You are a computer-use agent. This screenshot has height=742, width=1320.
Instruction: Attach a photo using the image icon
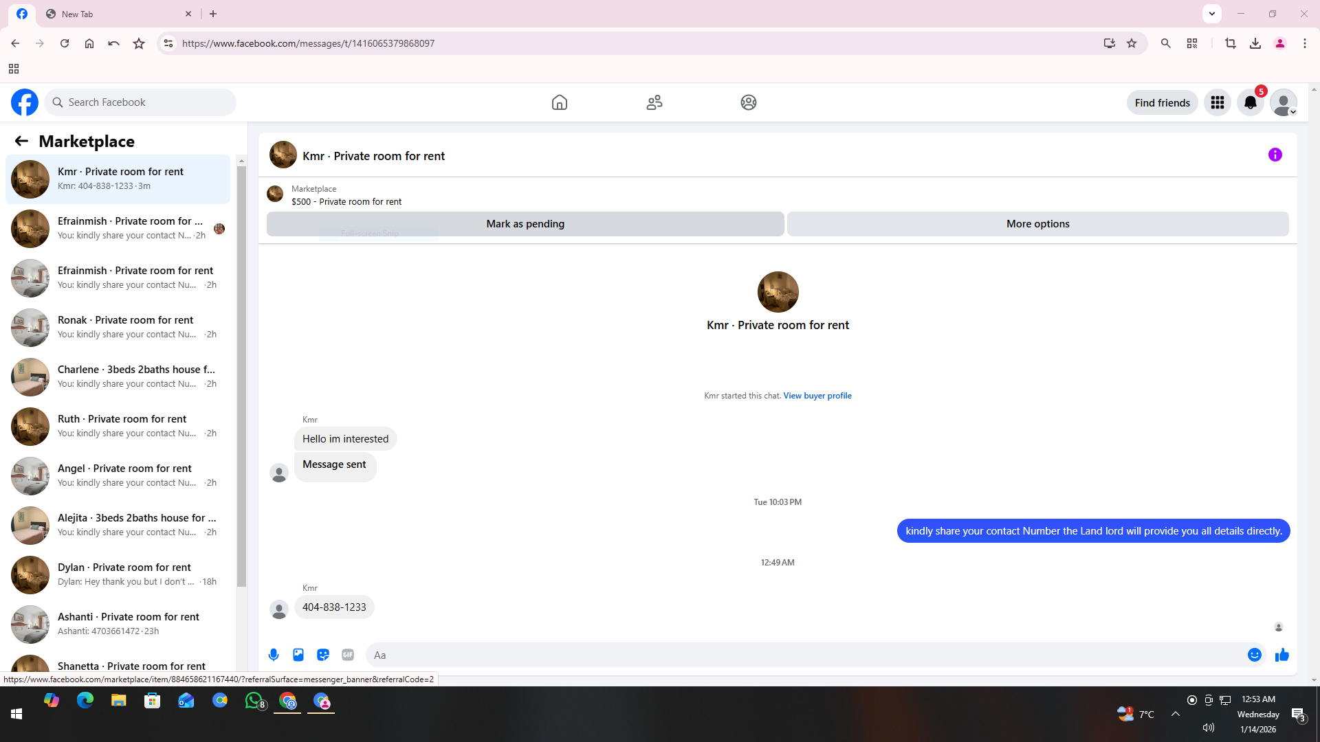[298, 655]
